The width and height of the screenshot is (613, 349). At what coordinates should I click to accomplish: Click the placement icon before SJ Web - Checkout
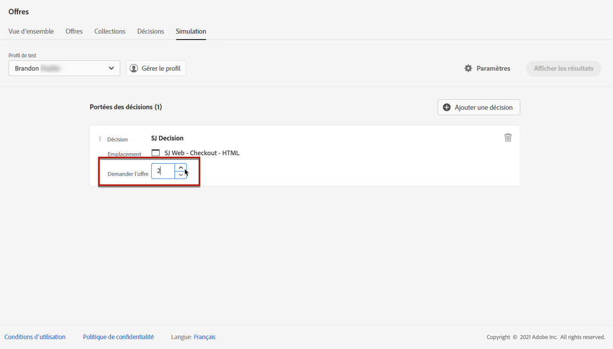(156, 153)
